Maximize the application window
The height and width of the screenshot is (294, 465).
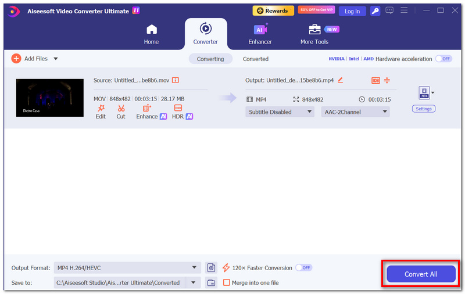coord(441,10)
